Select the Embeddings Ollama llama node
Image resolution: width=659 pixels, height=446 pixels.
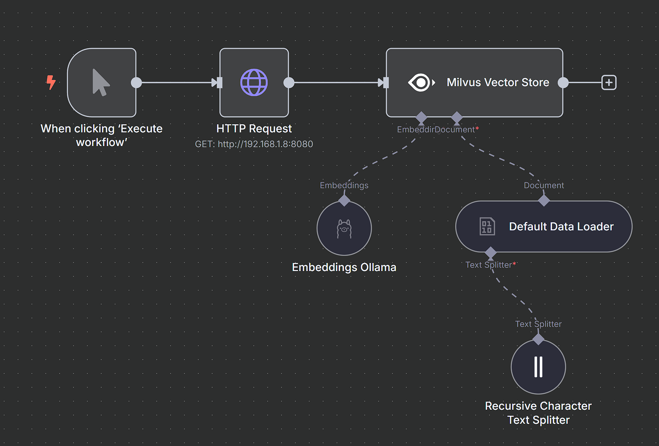344,228
